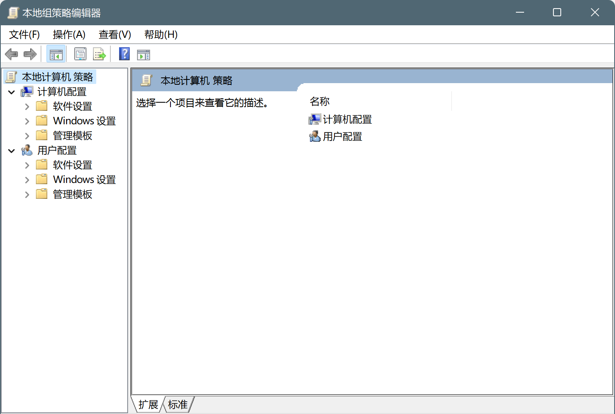Collapse the 用户配置 tree node
The height and width of the screenshot is (414, 615).
[x=12, y=151]
